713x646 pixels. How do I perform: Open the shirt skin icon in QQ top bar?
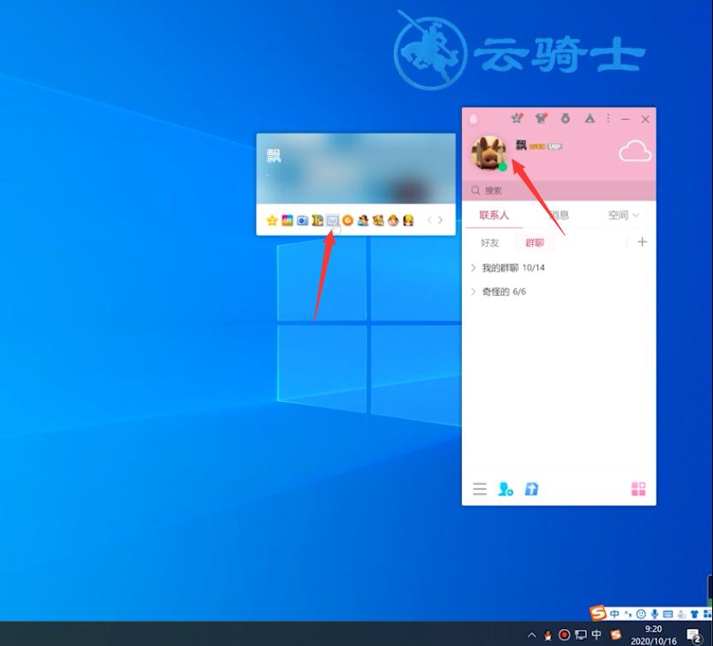click(x=541, y=118)
